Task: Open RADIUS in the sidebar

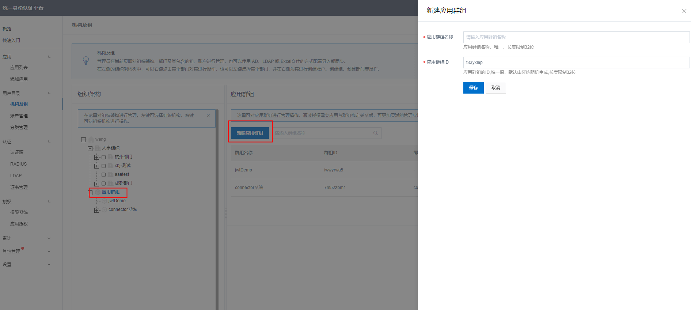Action: 18,164
